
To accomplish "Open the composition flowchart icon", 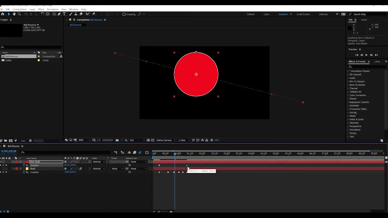I will click(207, 140).
